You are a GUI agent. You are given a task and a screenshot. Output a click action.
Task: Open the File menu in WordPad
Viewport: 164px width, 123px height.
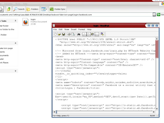55,29
